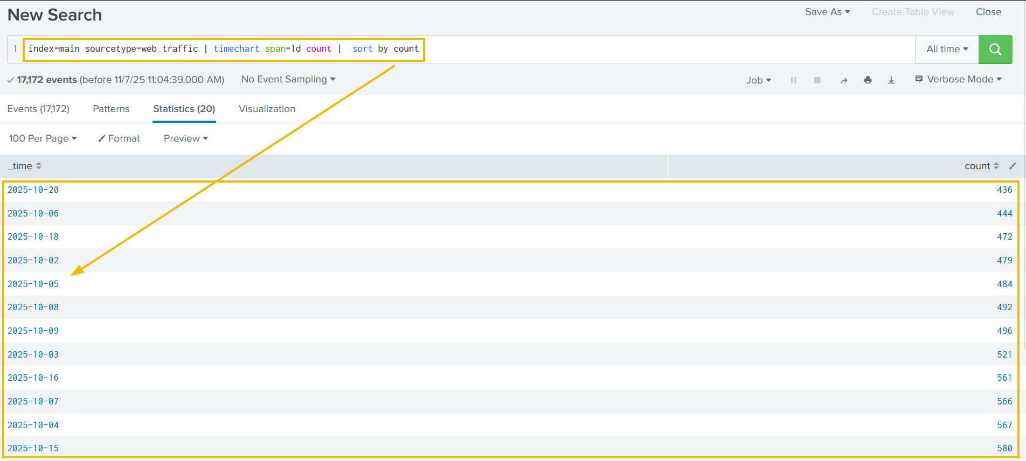Click the Format button
This screenshot has height=461, width=1026.
coord(119,138)
